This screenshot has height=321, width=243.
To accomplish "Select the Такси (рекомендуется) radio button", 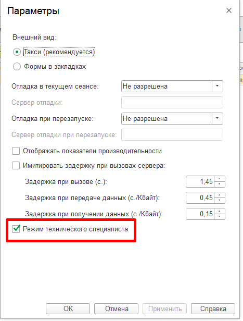I will (x=17, y=52).
